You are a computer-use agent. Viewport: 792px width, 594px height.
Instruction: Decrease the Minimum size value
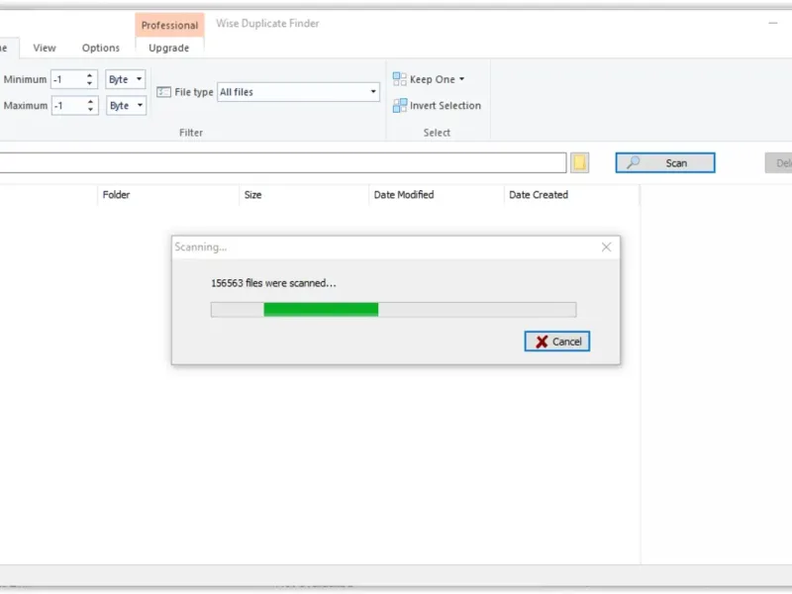point(90,83)
